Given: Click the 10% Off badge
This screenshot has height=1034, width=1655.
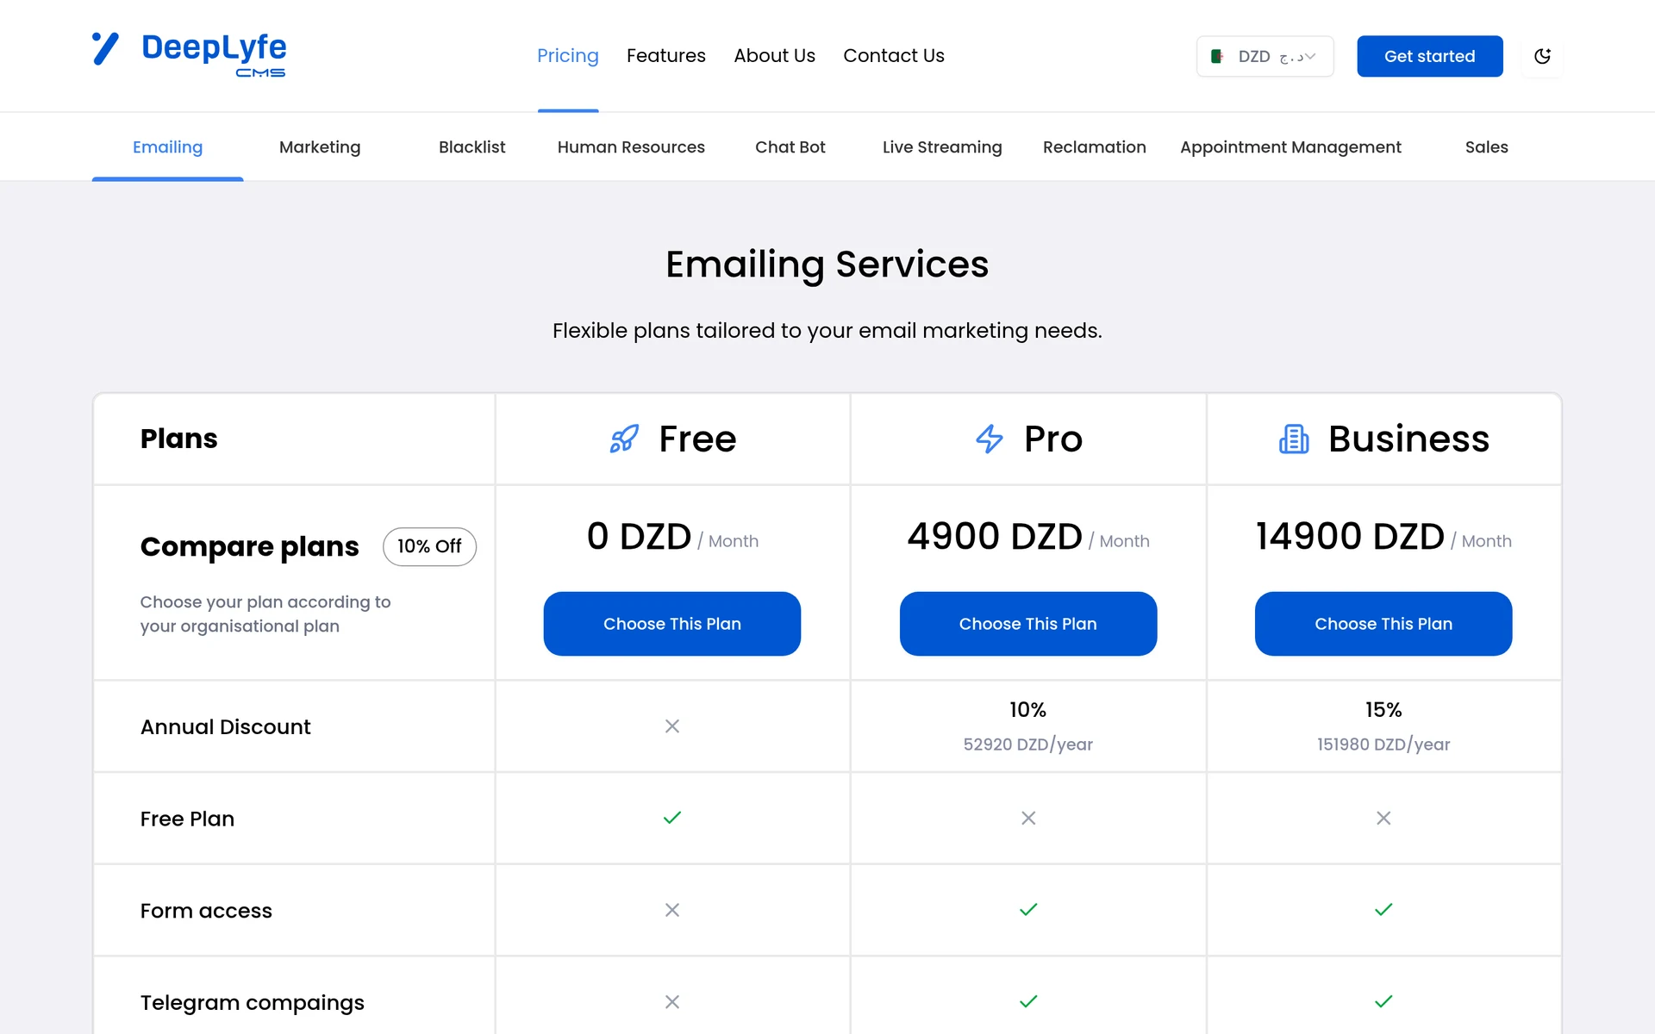Looking at the screenshot, I should [429, 546].
